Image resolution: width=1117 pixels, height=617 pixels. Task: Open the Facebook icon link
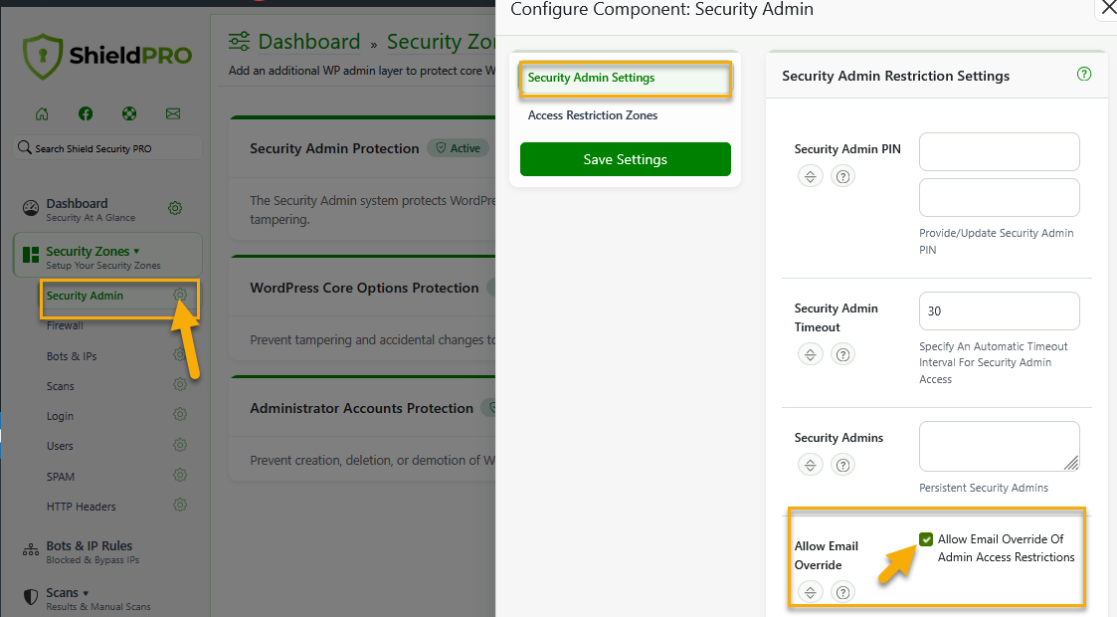[x=86, y=113]
